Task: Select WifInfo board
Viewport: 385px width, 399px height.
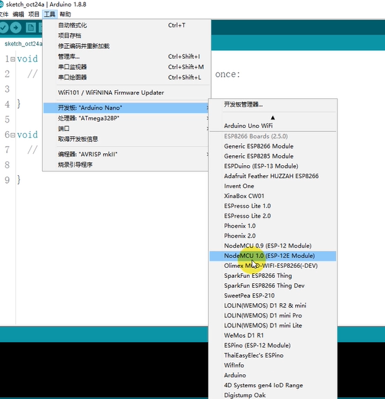Action: coord(273,365)
